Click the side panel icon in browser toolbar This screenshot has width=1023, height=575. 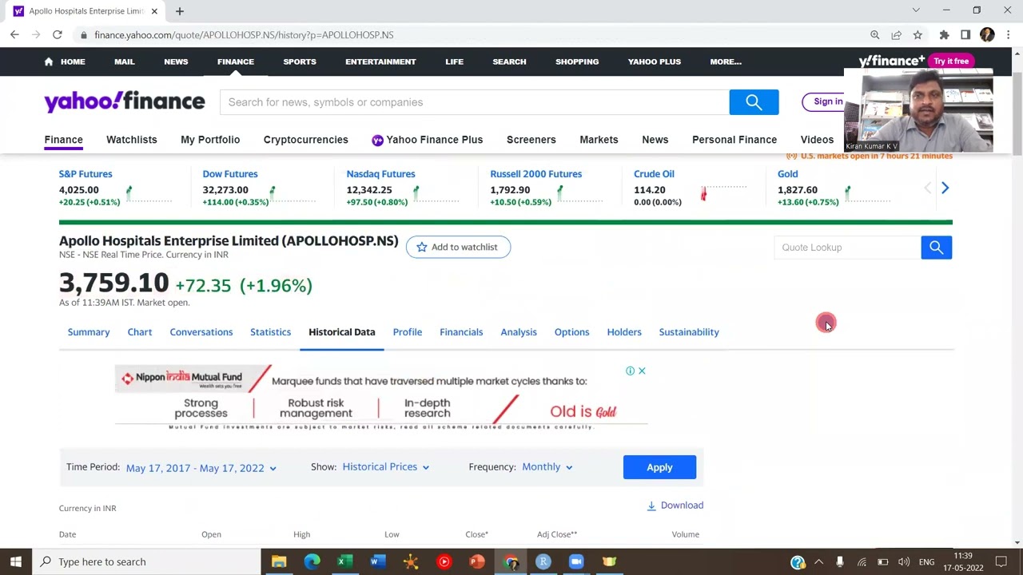(965, 35)
